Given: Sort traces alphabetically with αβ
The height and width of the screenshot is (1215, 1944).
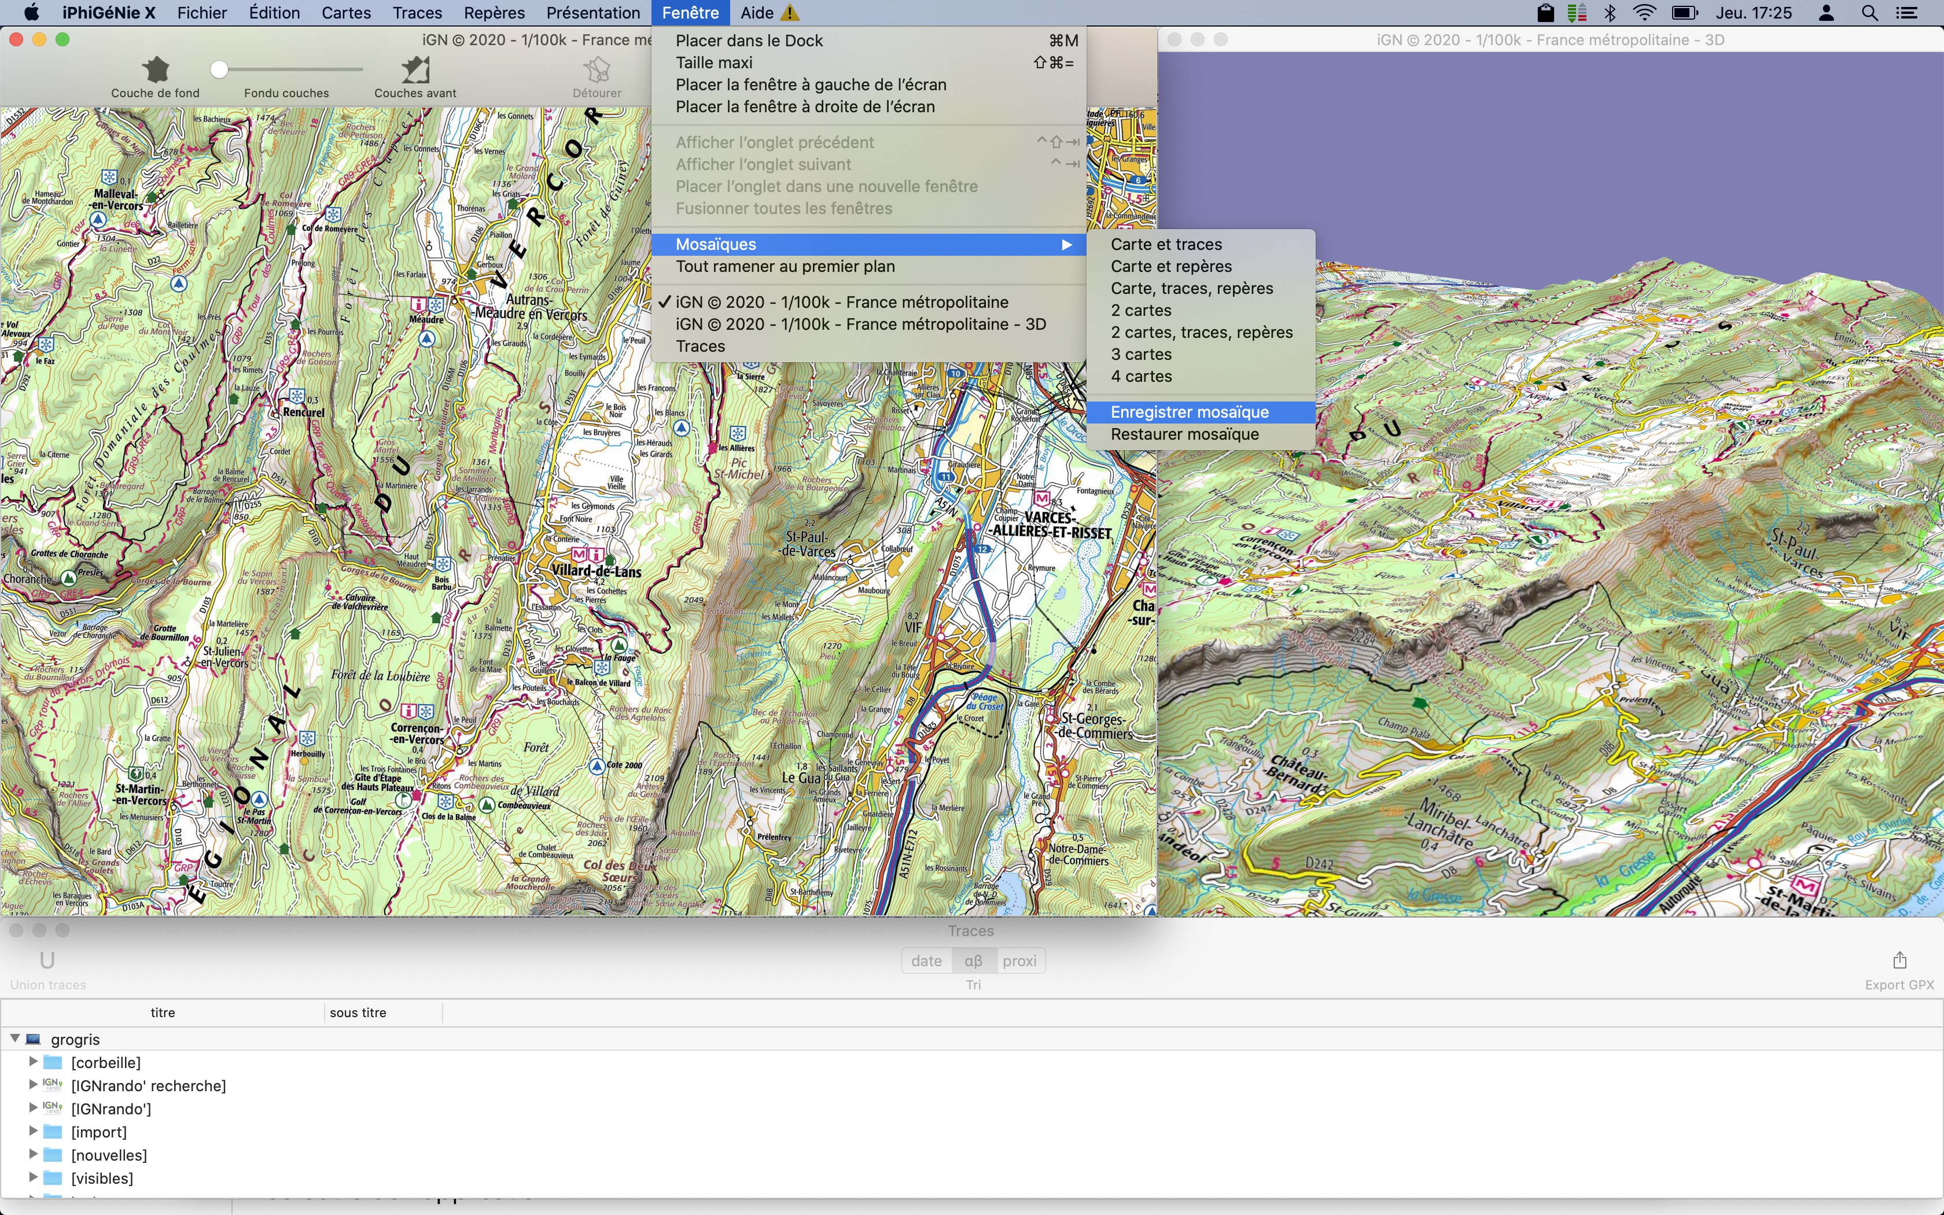Looking at the screenshot, I should pyautogui.click(x=974, y=961).
